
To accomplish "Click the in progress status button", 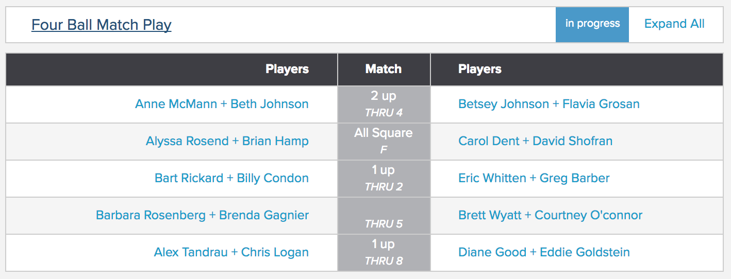I will tap(592, 24).
